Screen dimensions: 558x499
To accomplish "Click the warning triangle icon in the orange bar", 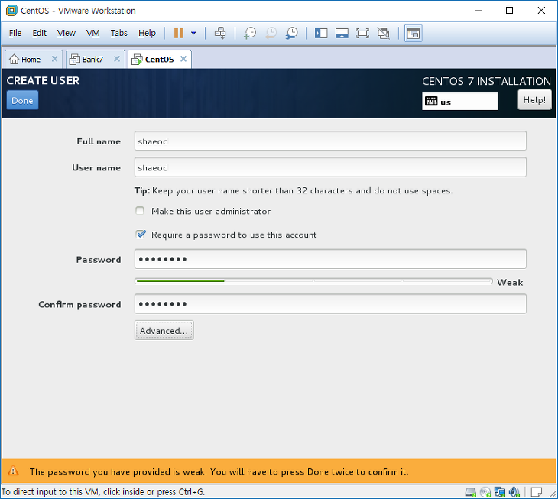I will click(x=13, y=471).
